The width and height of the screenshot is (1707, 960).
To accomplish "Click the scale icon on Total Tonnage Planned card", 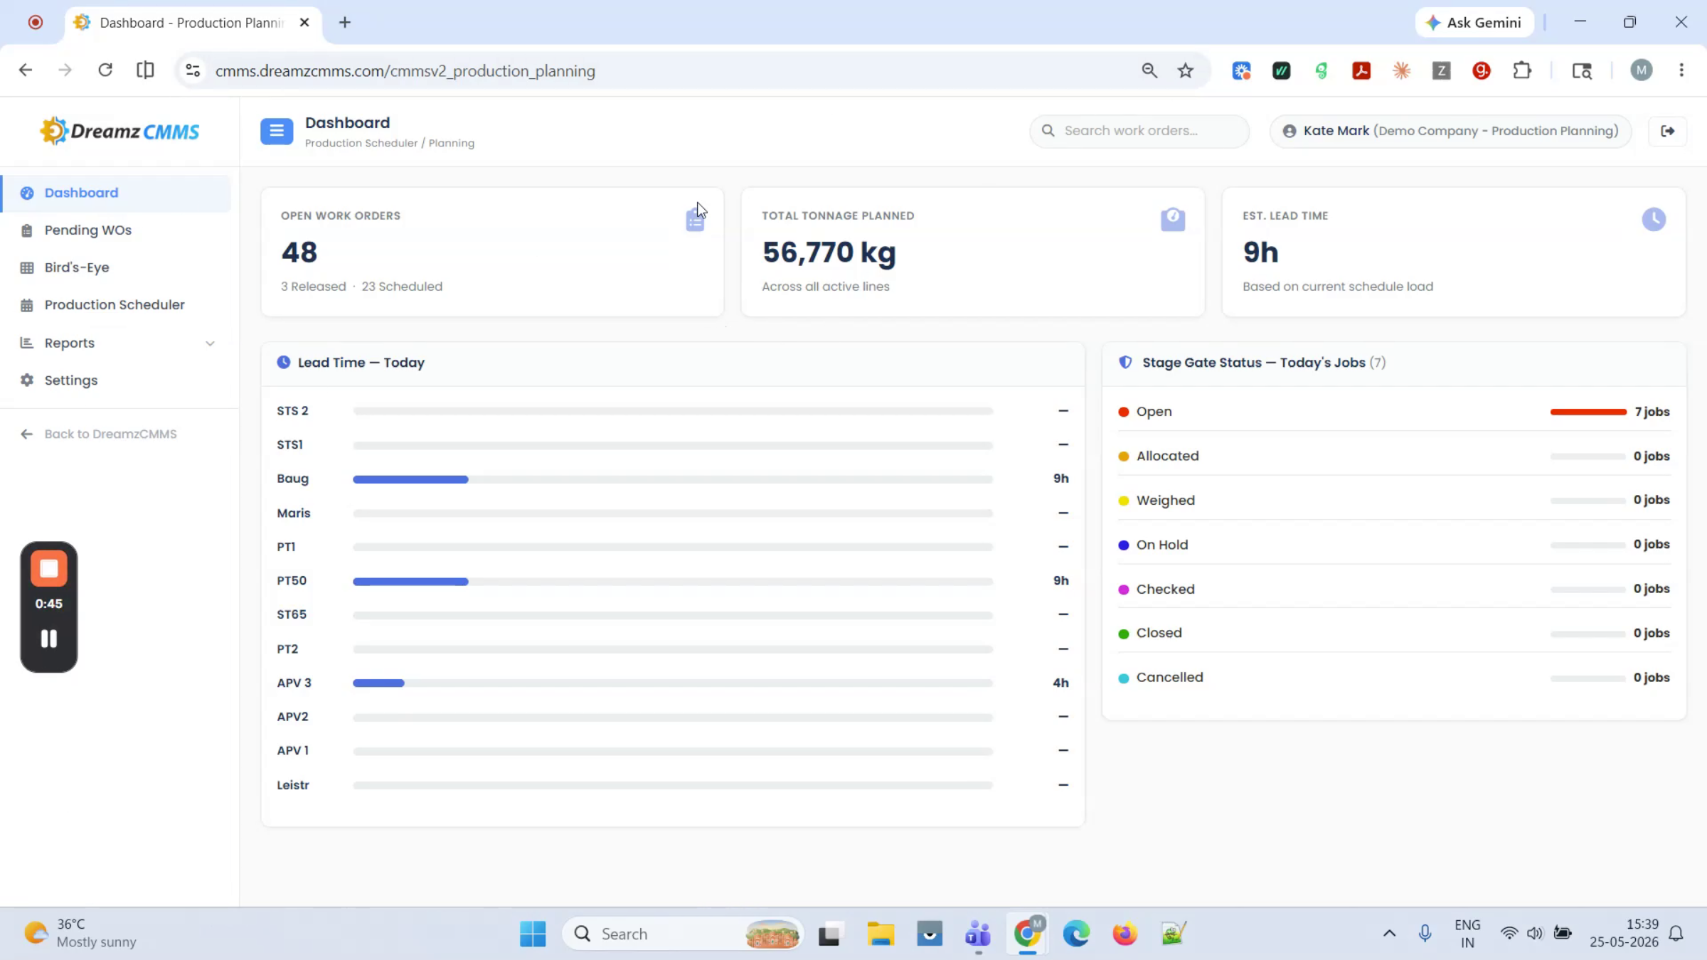I will tap(1173, 219).
